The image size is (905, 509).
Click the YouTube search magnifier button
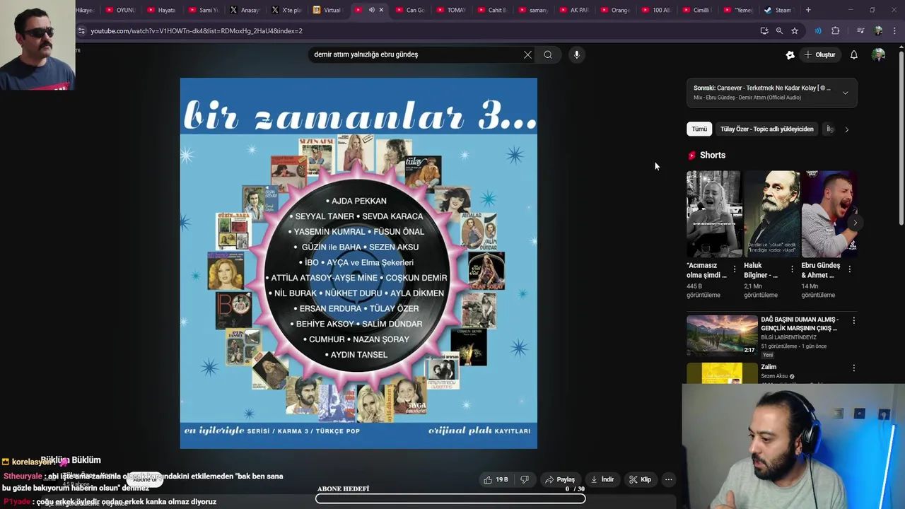pos(548,54)
